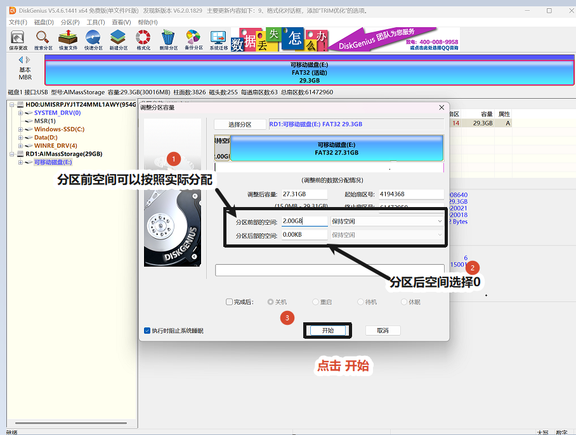
Task: Open the 分区(P) menu
Action: (x=70, y=22)
